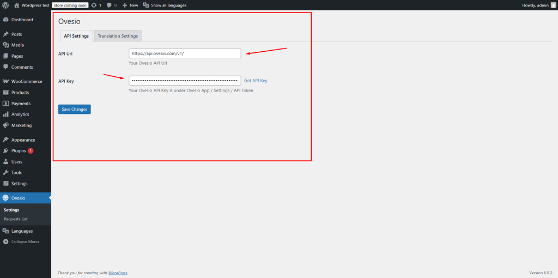Click the Products box icon
Viewport: 558px width, 278px height.
5,93
